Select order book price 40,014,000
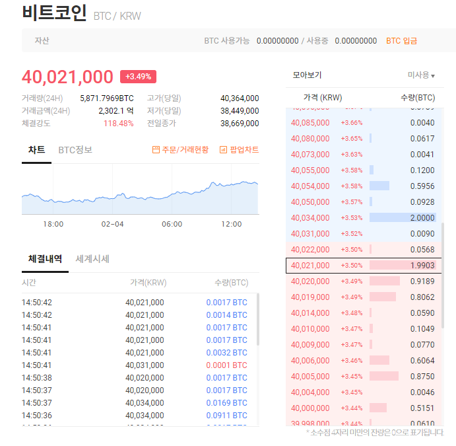The height and width of the screenshot is (446, 456). [310, 313]
